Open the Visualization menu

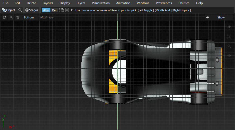101,3
